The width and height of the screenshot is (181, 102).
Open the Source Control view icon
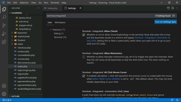pos(4,25)
